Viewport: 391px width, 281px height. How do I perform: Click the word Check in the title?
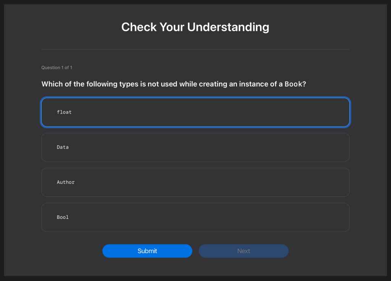point(139,27)
